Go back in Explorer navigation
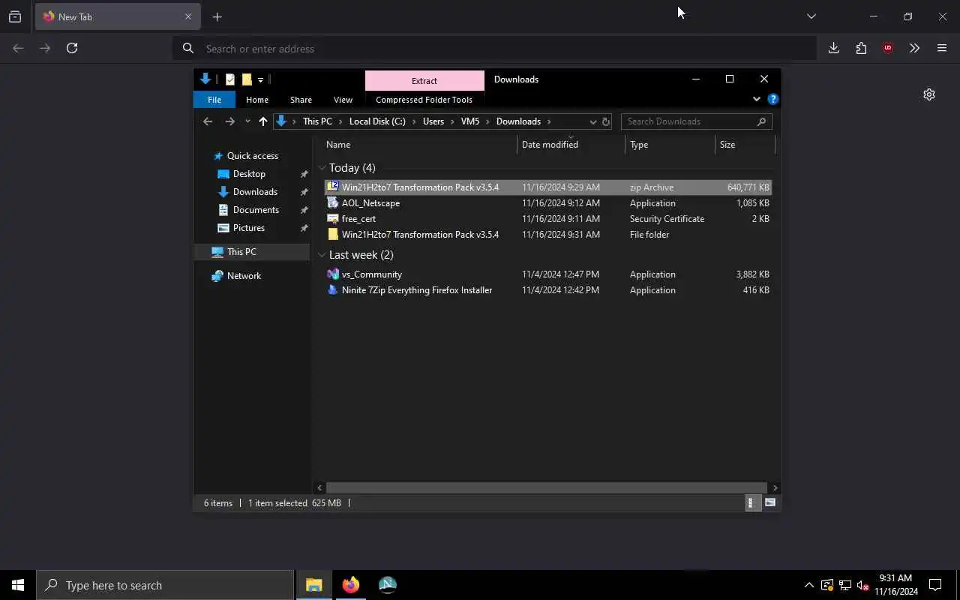The image size is (960, 600). click(208, 121)
